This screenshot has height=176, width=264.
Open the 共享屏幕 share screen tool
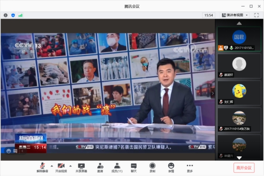tap(81, 168)
